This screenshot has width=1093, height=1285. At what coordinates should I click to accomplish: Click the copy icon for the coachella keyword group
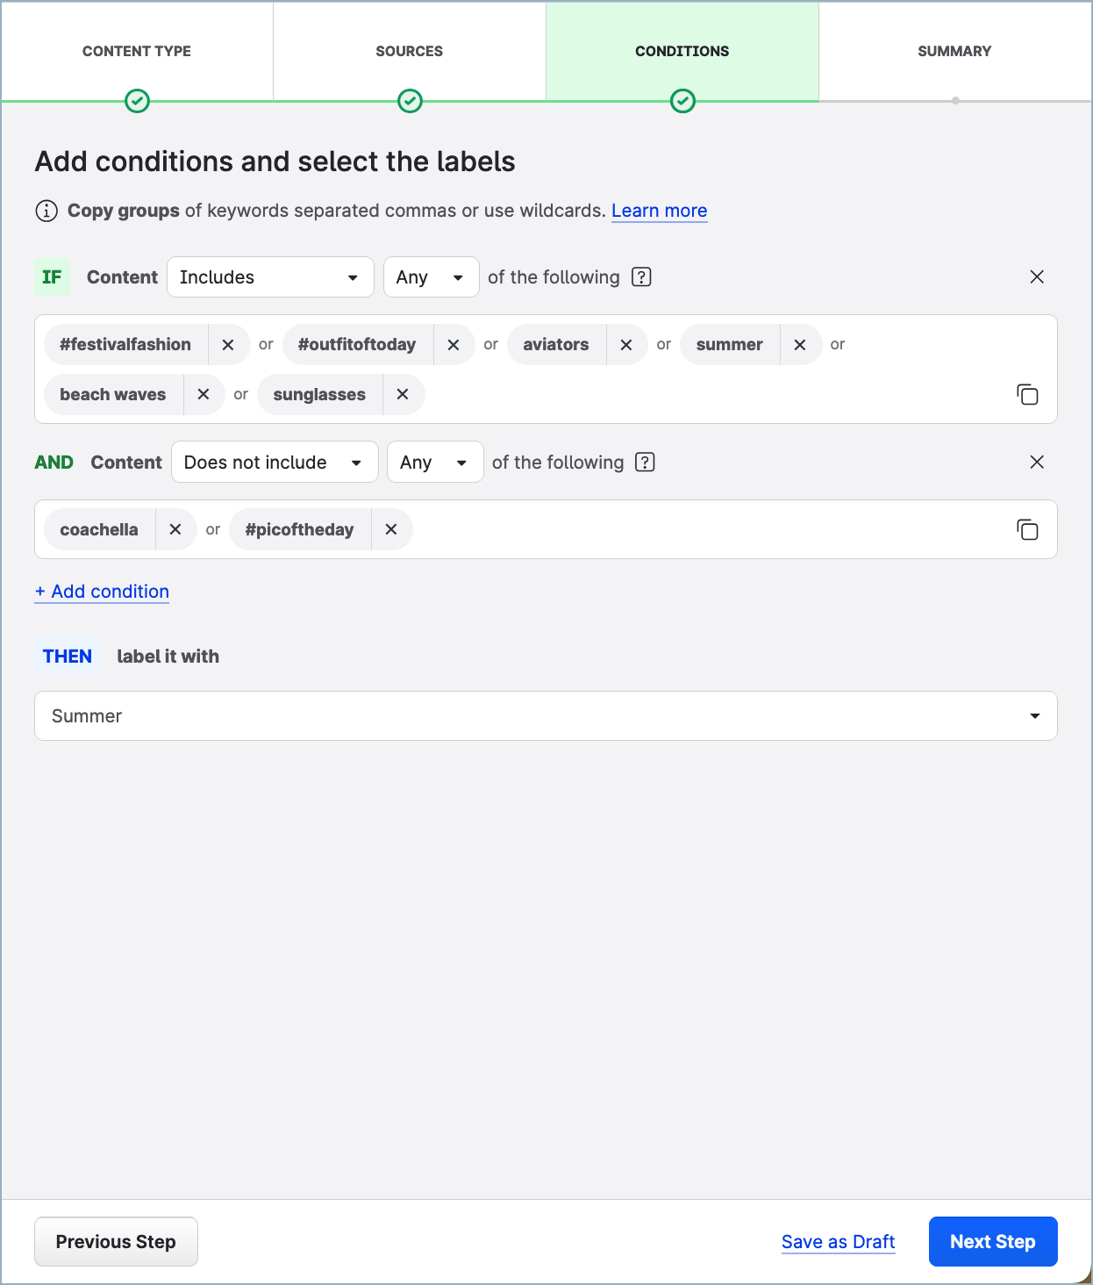(1027, 529)
